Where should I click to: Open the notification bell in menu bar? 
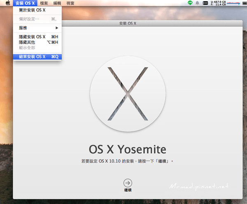pyautogui.click(x=197, y=3)
